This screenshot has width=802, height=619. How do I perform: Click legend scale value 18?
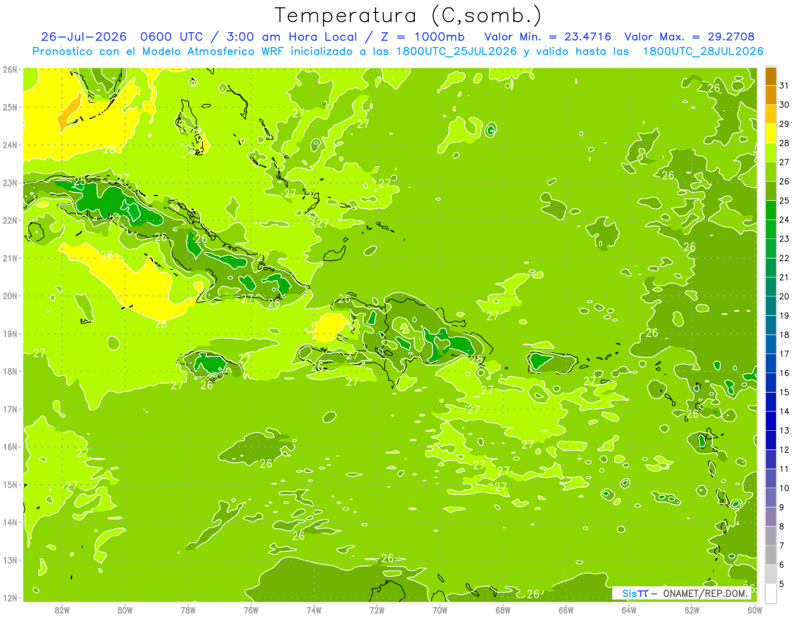coord(785,335)
